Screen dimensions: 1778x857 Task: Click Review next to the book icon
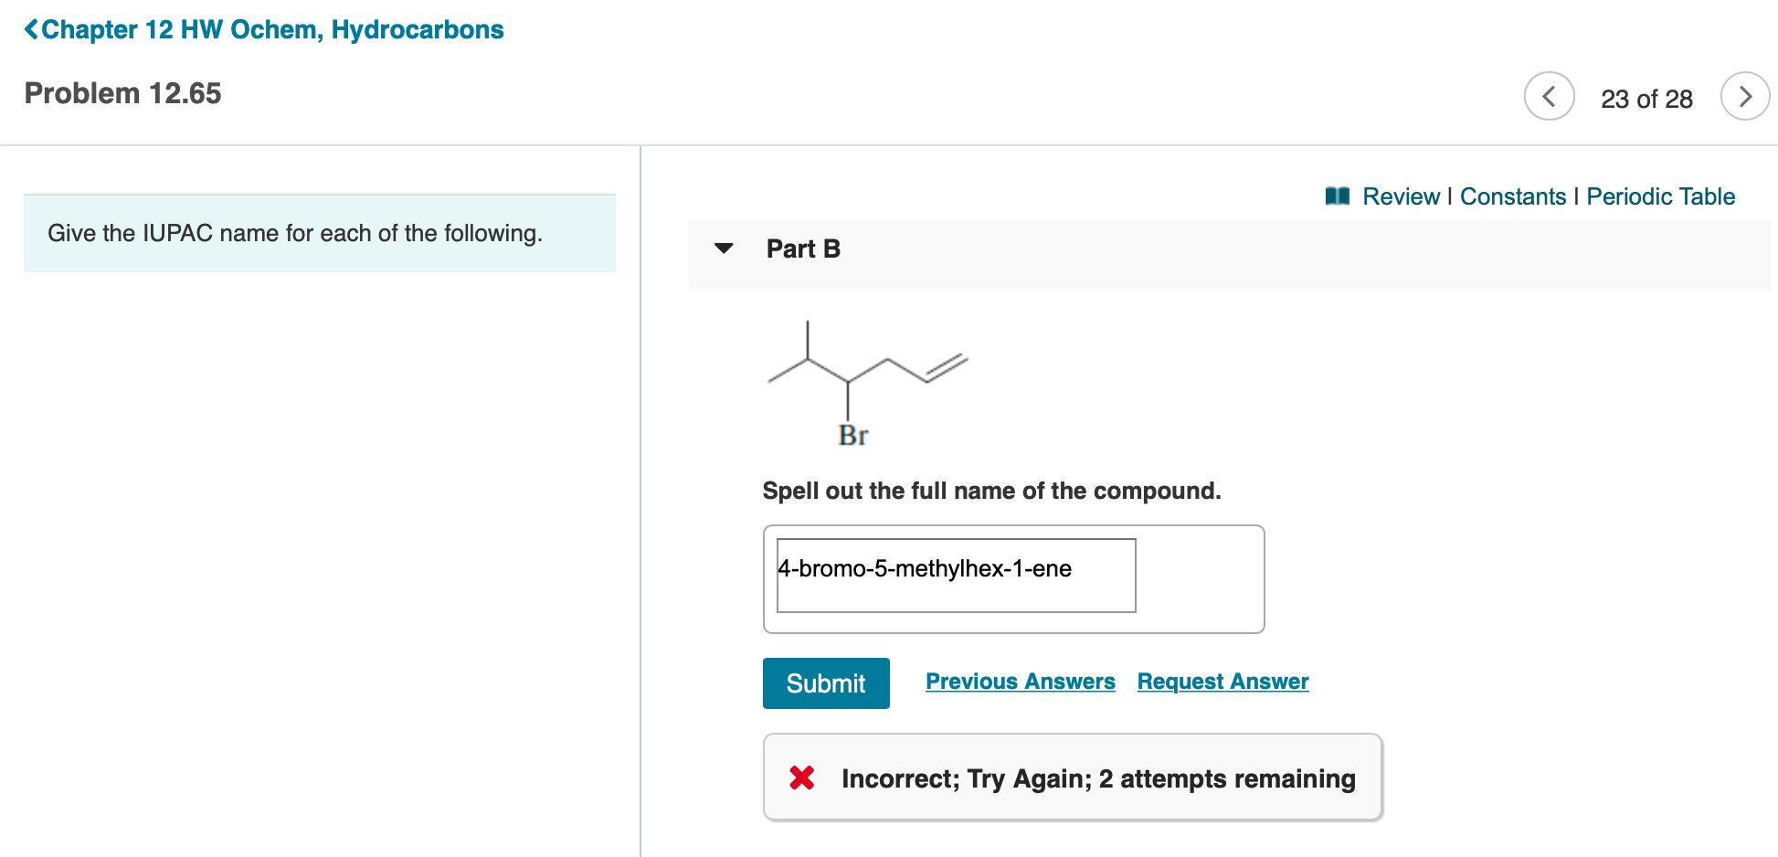pyautogui.click(x=1400, y=196)
